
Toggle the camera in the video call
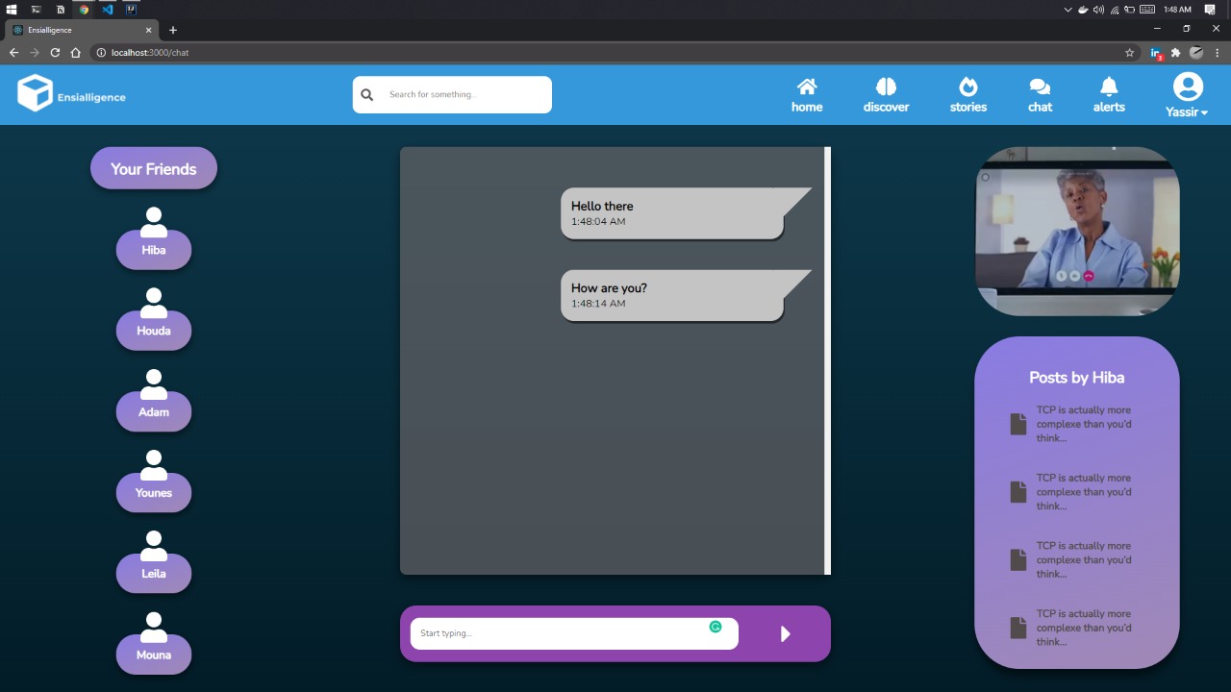coord(1076,275)
